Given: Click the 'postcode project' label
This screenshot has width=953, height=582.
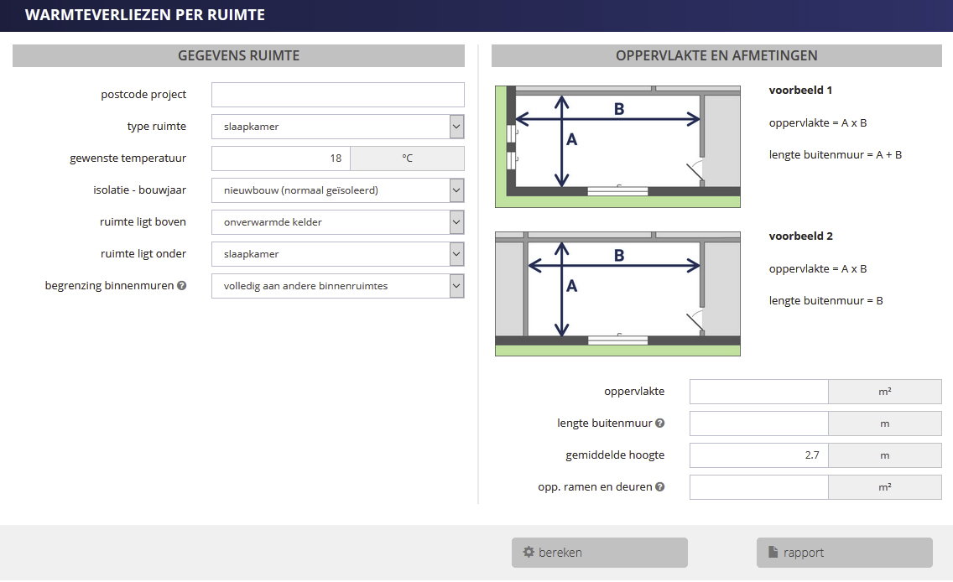Looking at the screenshot, I should [x=143, y=95].
